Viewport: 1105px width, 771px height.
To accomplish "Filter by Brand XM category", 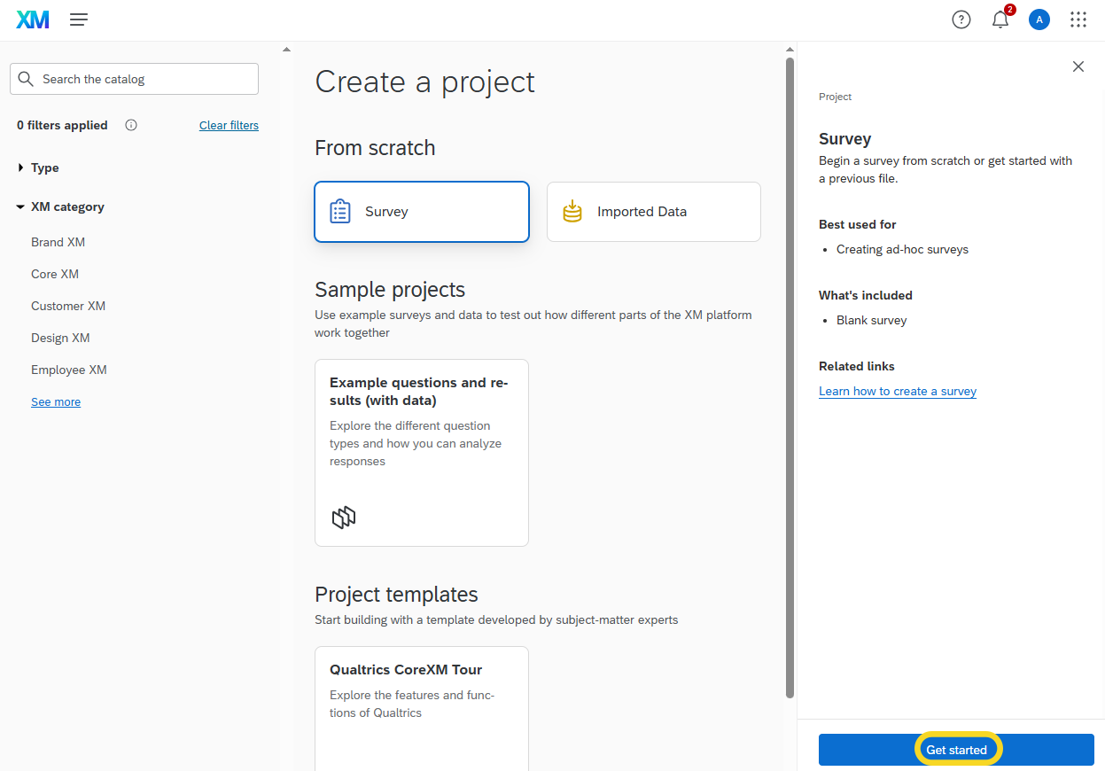I will pos(58,242).
